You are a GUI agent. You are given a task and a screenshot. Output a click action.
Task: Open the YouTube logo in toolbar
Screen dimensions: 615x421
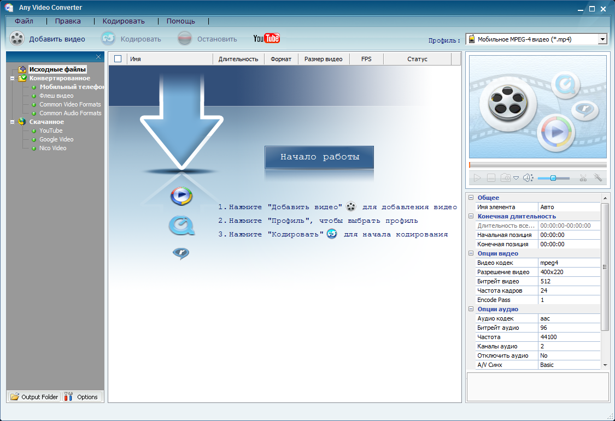tap(266, 38)
